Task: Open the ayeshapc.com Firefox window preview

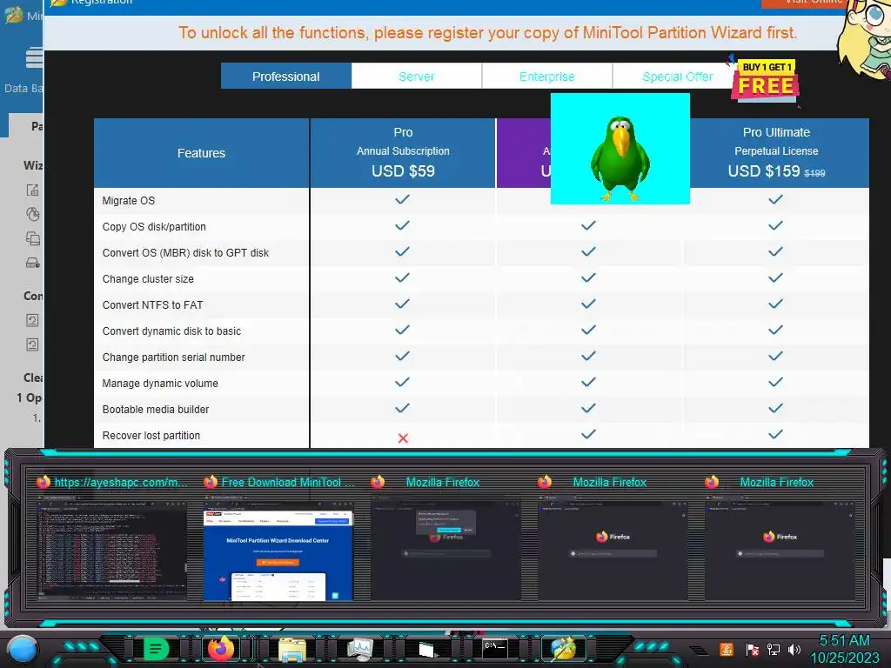Action: (x=111, y=550)
